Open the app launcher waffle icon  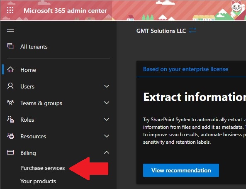point(10,10)
